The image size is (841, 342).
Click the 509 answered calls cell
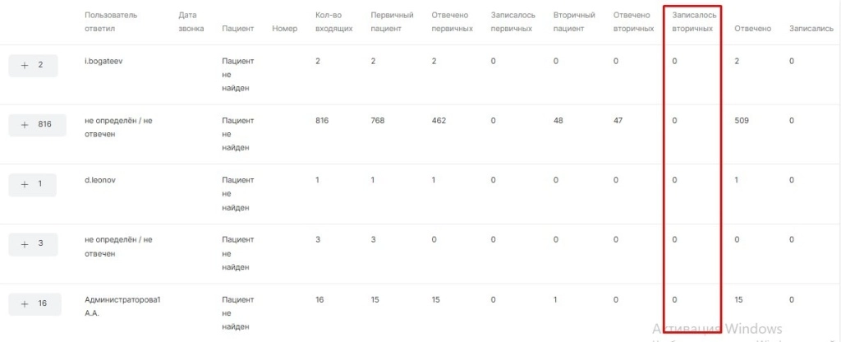(742, 121)
